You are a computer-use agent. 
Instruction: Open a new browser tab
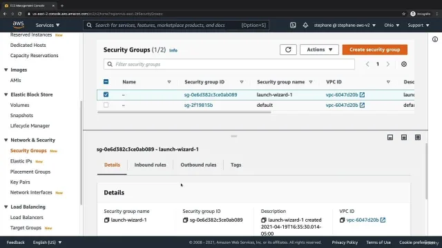pos(62,6)
